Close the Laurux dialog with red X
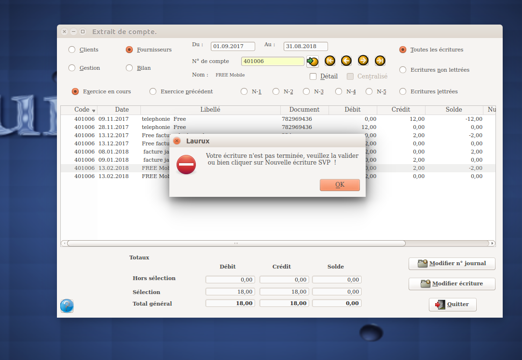 pyautogui.click(x=177, y=141)
